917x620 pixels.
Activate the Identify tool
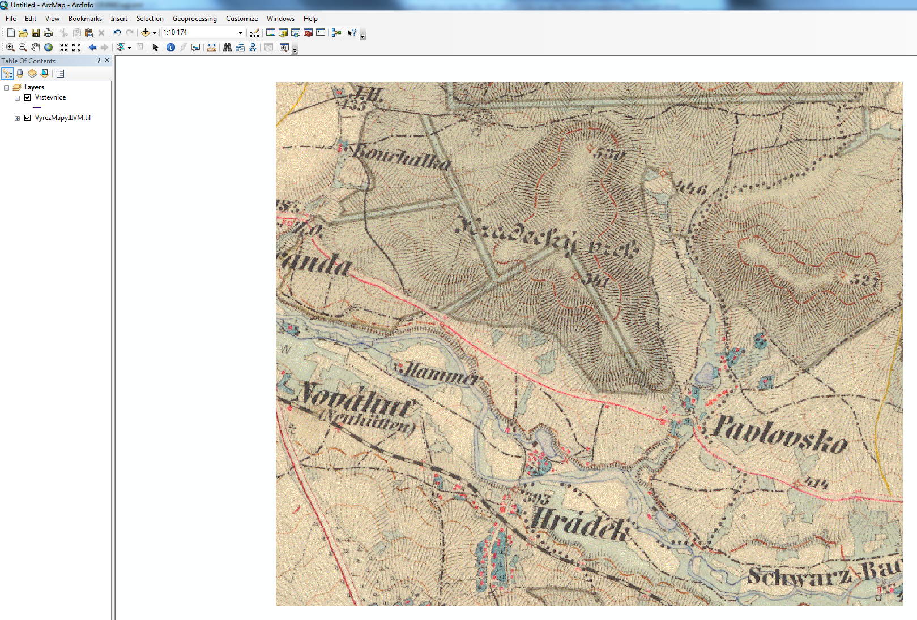[170, 48]
